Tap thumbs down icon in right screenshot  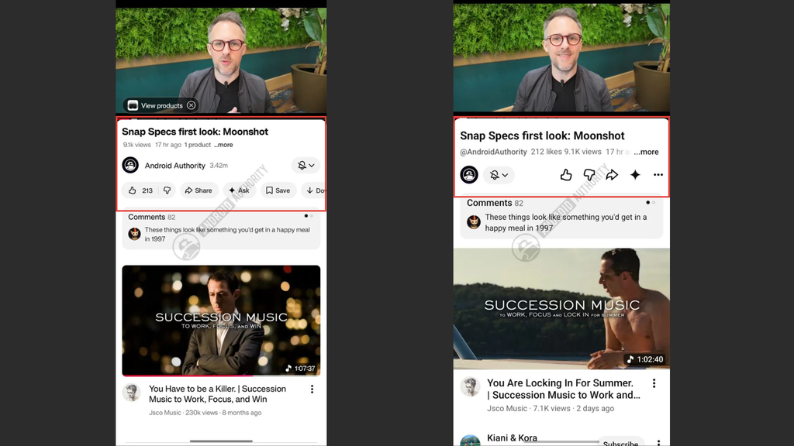[589, 175]
